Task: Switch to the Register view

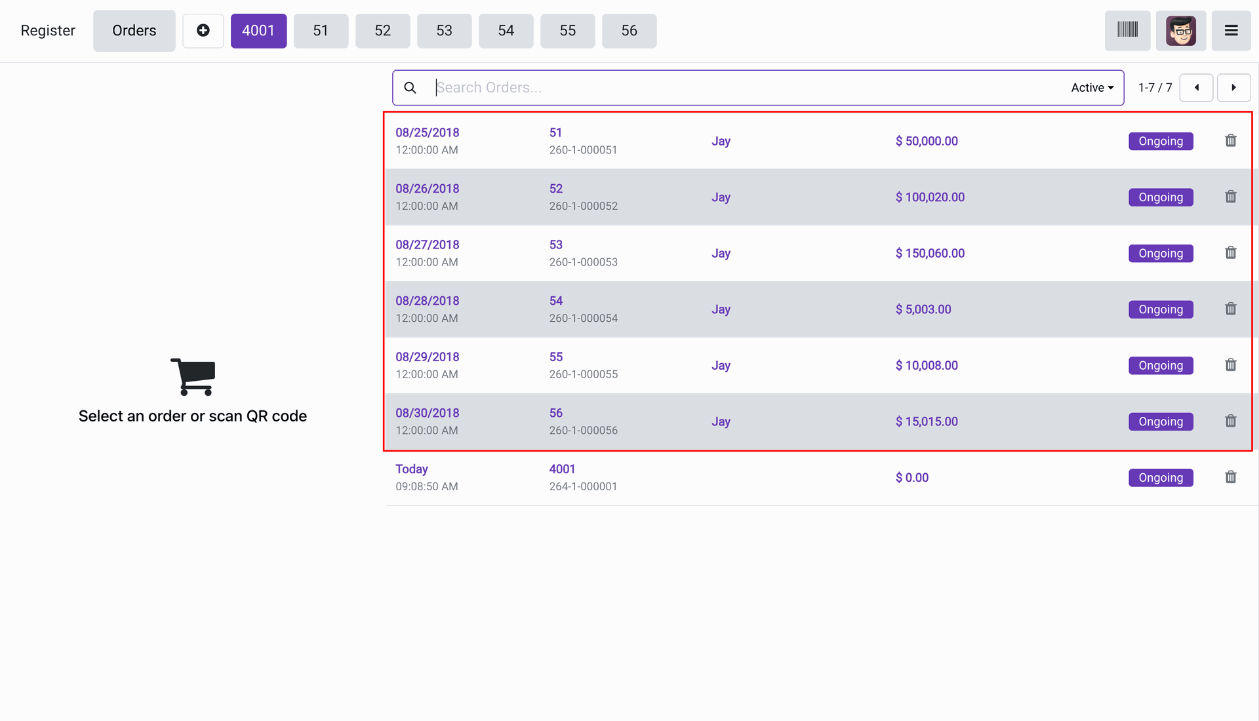Action: (48, 30)
